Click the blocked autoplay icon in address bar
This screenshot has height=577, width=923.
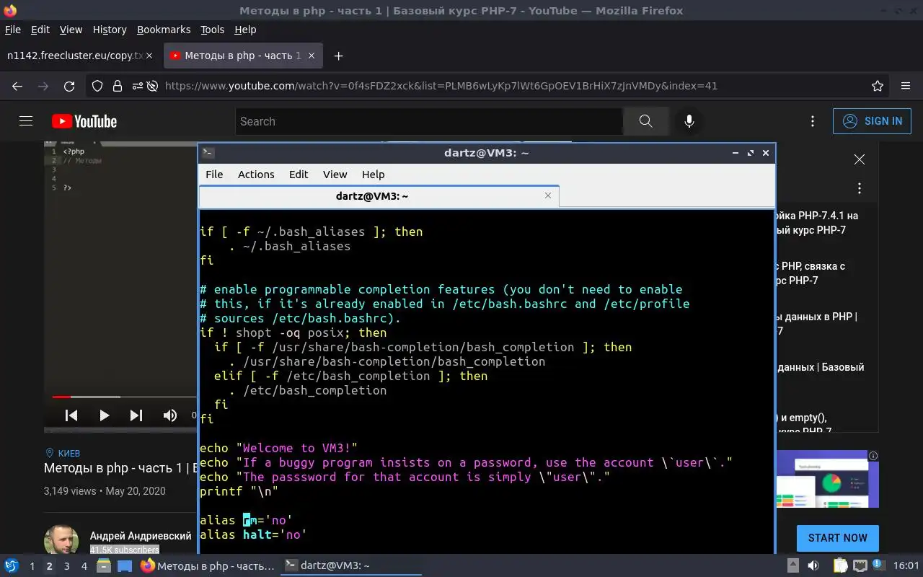(152, 86)
